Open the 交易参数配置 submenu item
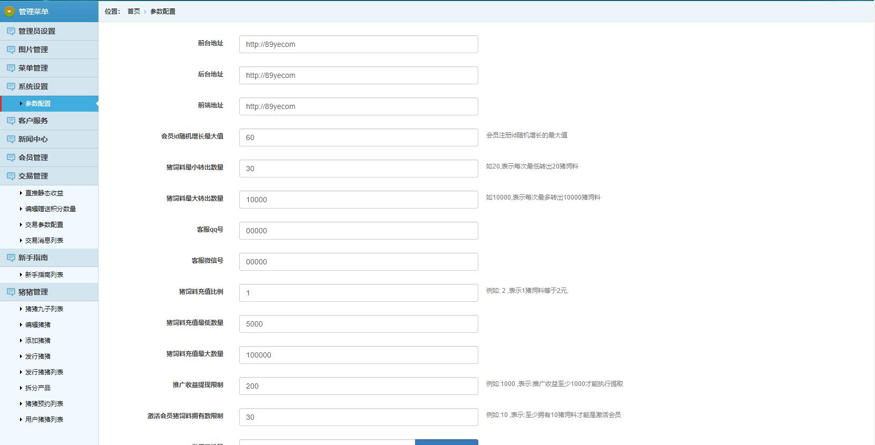875x445 pixels. [44, 225]
